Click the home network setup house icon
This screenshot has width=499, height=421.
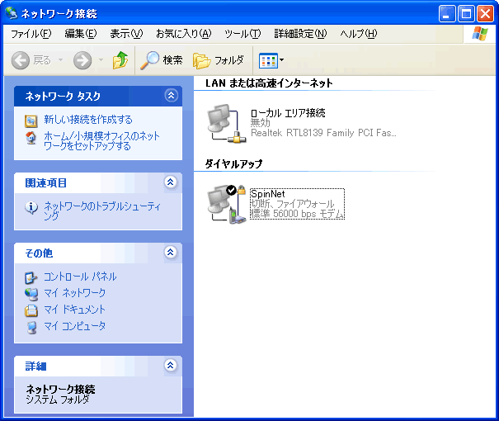tap(31, 138)
